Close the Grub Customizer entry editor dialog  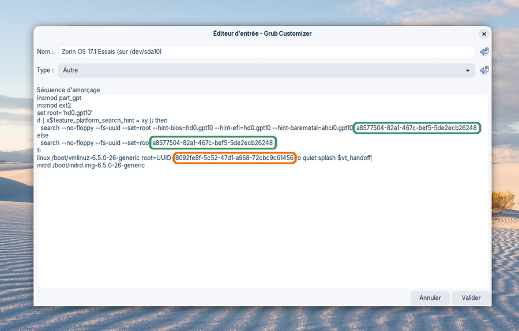coord(484,34)
